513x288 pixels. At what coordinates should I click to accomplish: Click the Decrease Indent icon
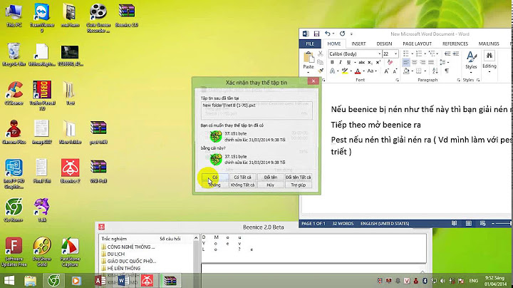click(x=447, y=53)
